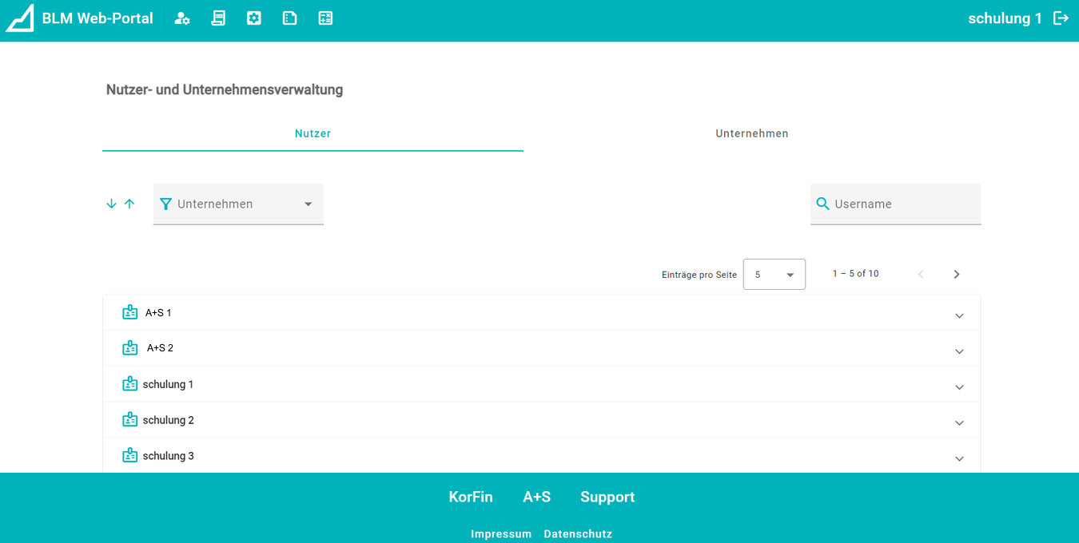Open the Support footer link
This screenshot has height=543, width=1079.
pyautogui.click(x=607, y=497)
